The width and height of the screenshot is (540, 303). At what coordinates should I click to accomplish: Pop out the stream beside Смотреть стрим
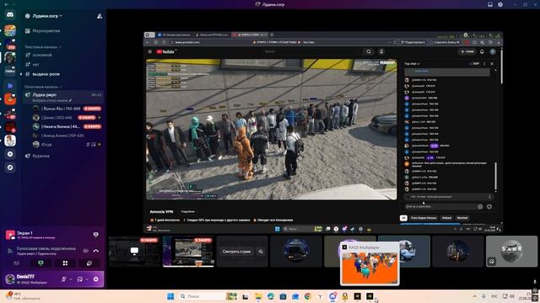[261, 252]
